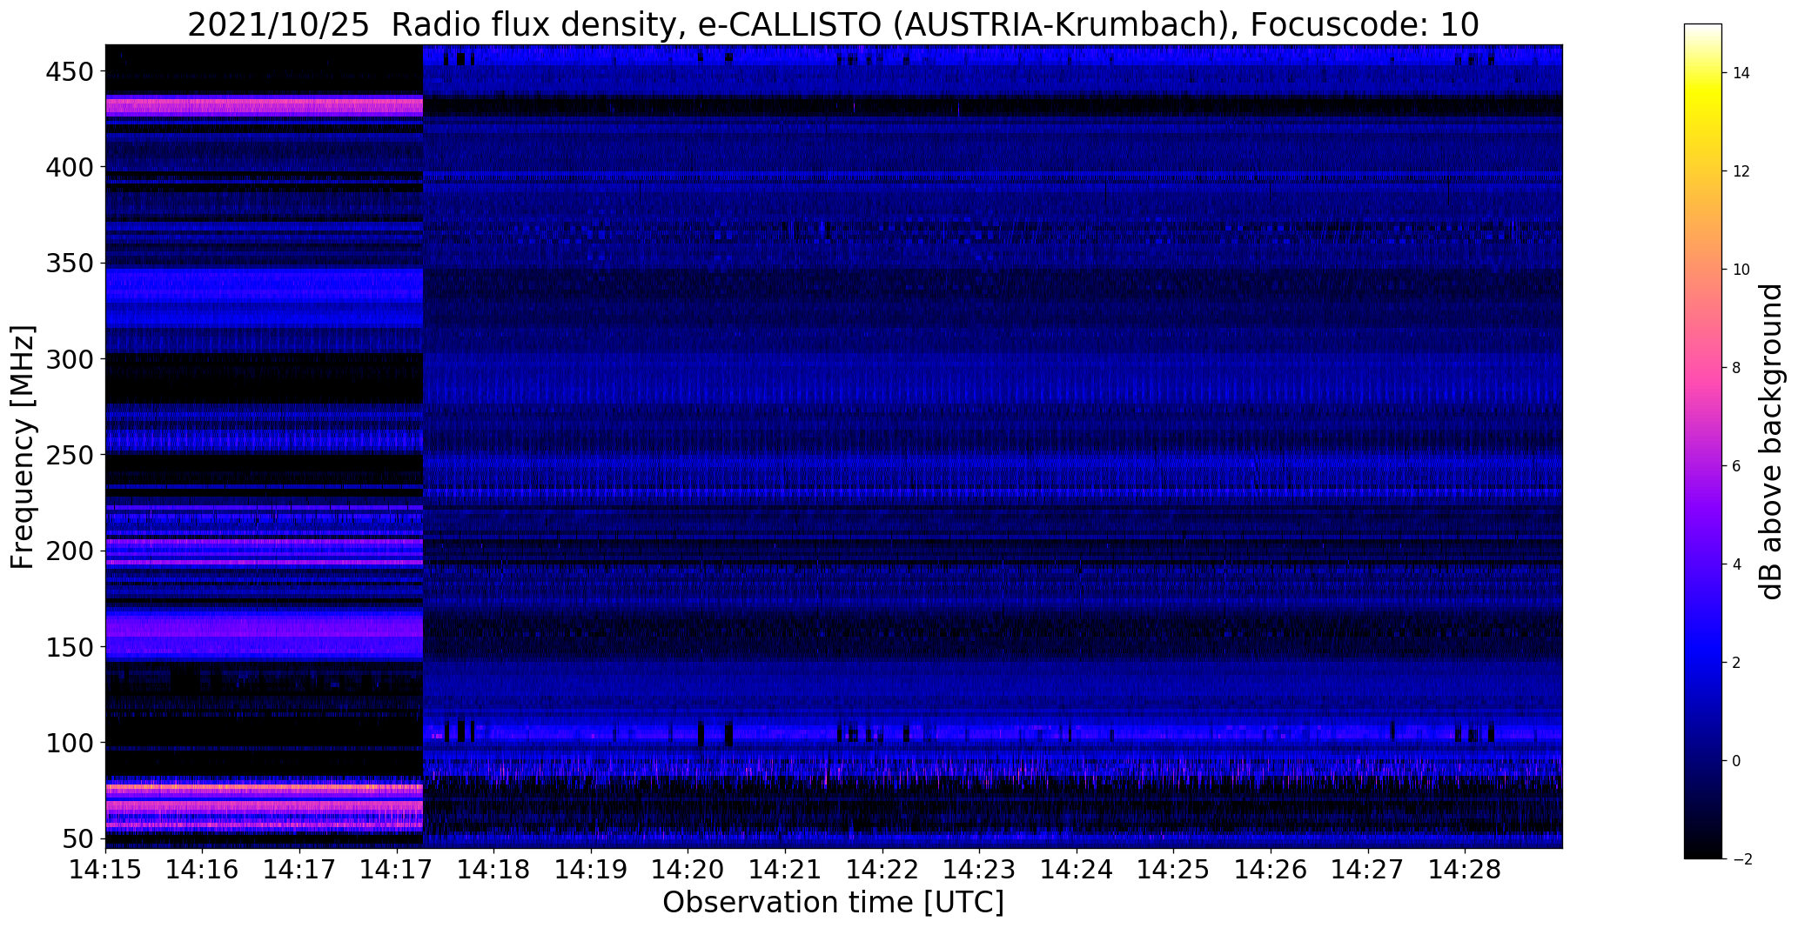The image size is (1798, 928).
Task: Click the 'Observation time [UTC]' x-axis label
Action: (x=833, y=903)
